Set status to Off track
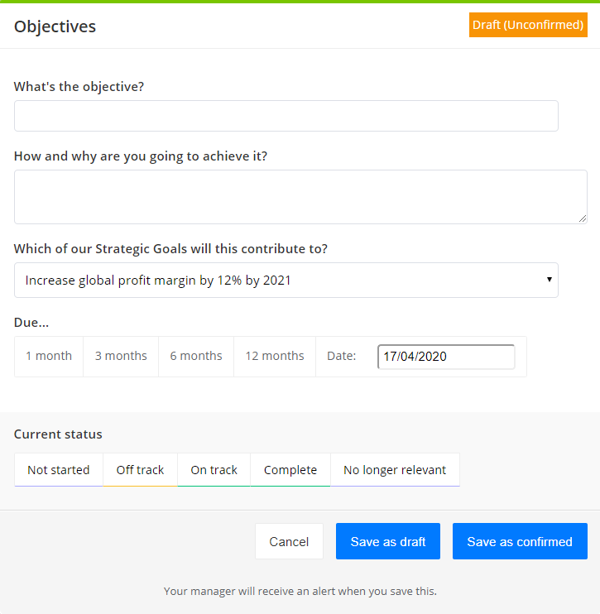The width and height of the screenshot is (600, 614). [x=140, y=470]
